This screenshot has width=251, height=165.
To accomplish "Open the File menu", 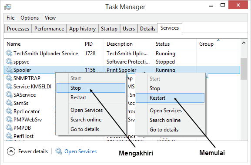I will point(10,18).
